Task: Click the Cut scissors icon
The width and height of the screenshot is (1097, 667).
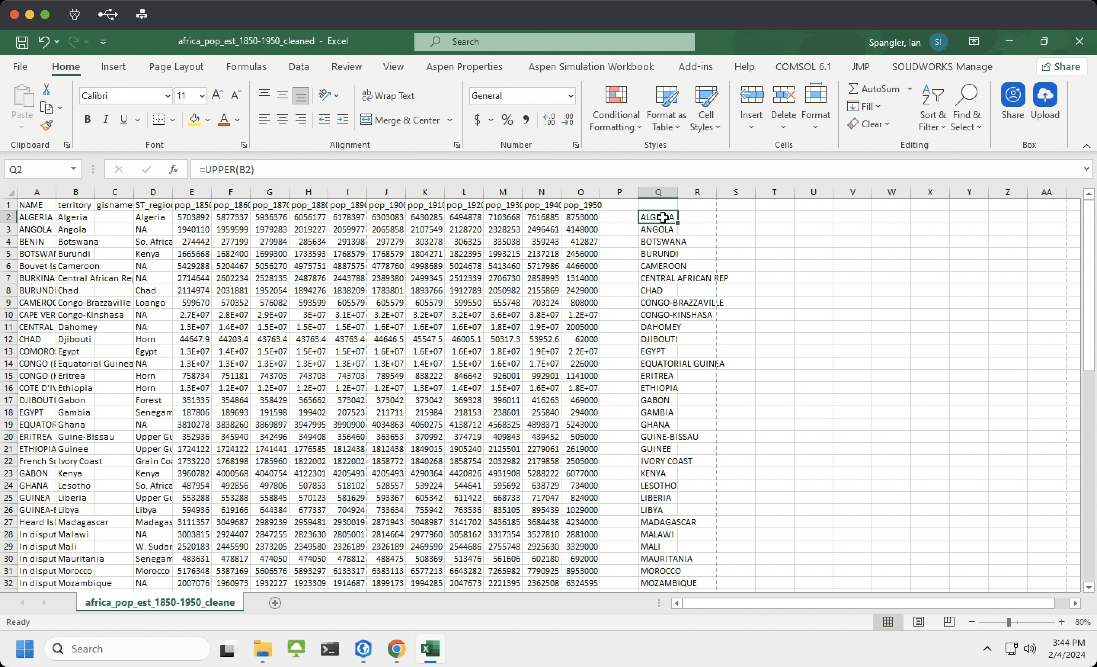Action: 46,90
